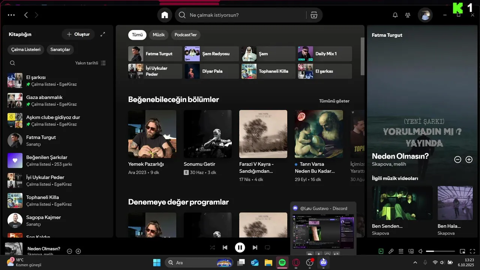The height and width of the screenshot is (270, 480).
Task: Open File Explorer from taskbar
Action: coord(268,262)
